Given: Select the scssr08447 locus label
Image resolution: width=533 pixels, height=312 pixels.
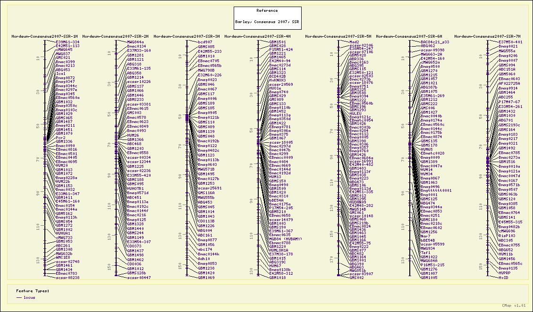Looking at the screenshot, I should (139, 278).
